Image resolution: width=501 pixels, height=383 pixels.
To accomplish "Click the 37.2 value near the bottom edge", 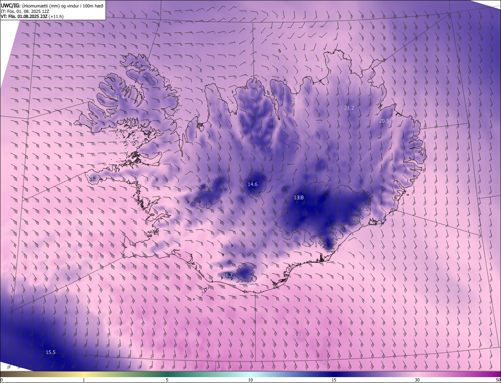I will 326,361.
